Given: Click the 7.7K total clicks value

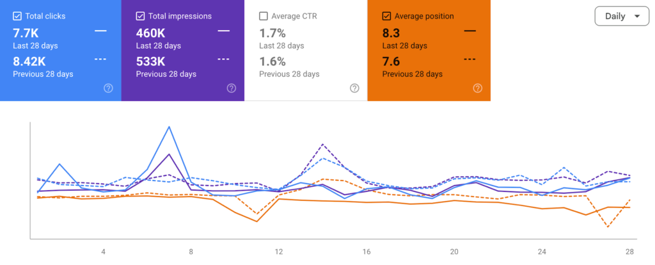Looking at the screenshot, I should [x=26, y=32].
